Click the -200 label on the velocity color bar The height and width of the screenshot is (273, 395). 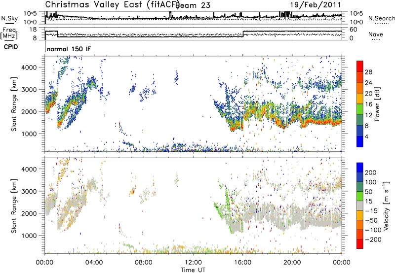click(x=373, y=239)
